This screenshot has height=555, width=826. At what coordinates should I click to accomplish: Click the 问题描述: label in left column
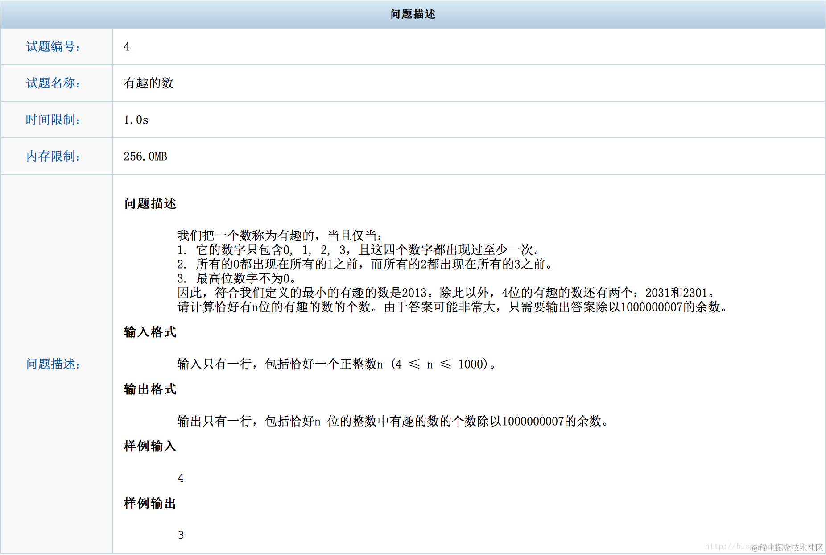53,364
